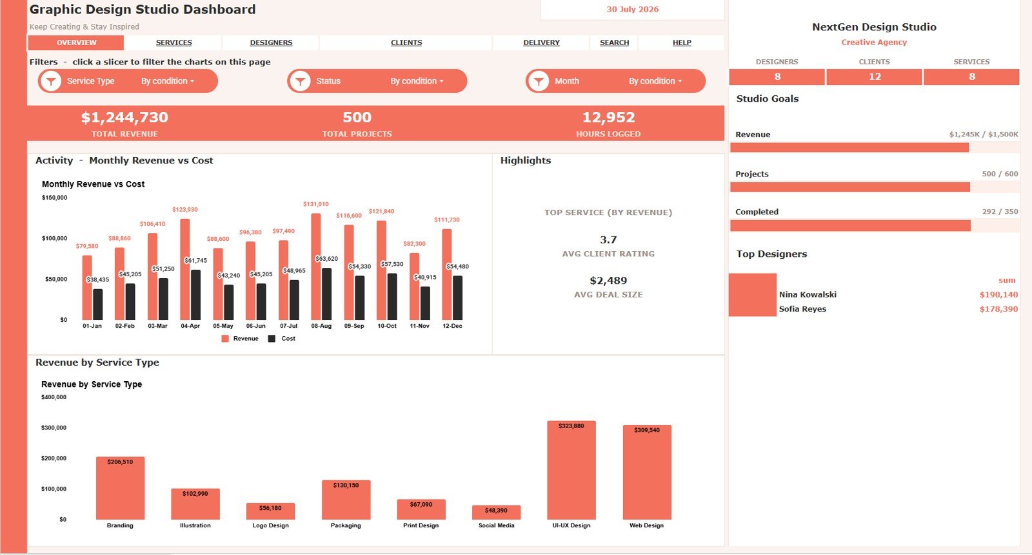Click the DESIGNERS count 8 tile

pos(777,77)
